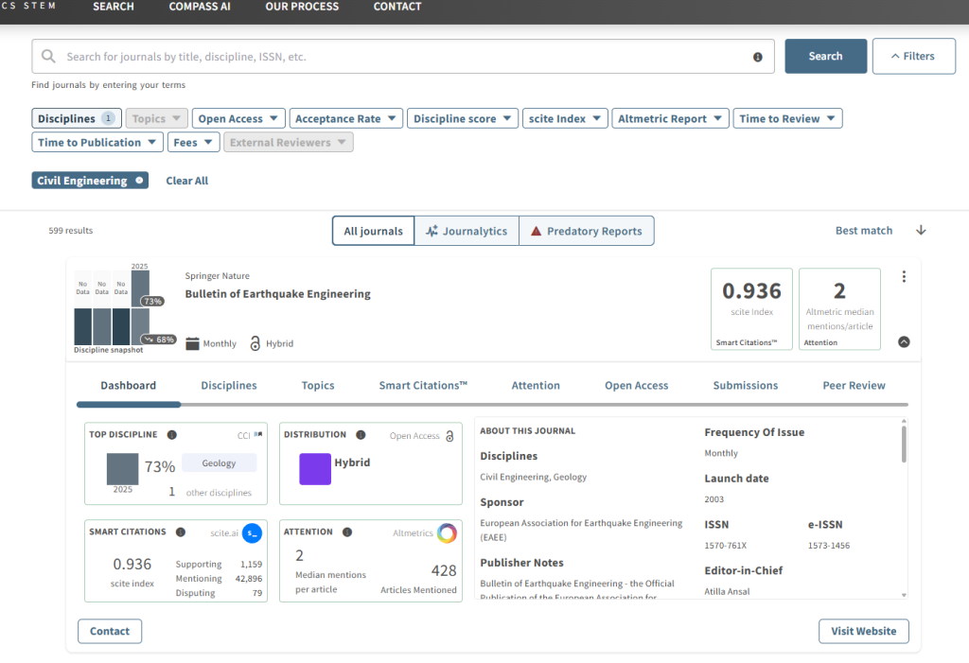Click the scite.ai icon in Smart Citations card
969x663 pixels.
click(251, 532)
